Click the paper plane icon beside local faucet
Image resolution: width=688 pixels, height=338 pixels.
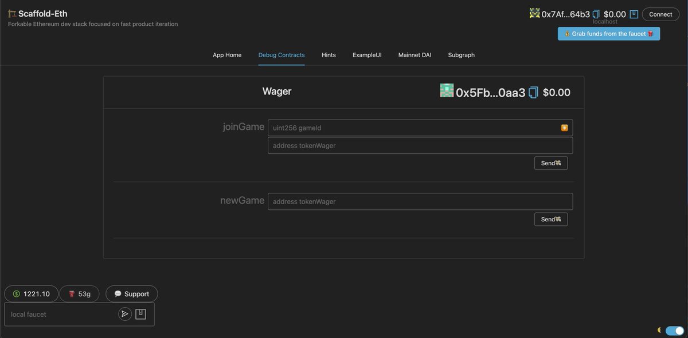(124, 313)
